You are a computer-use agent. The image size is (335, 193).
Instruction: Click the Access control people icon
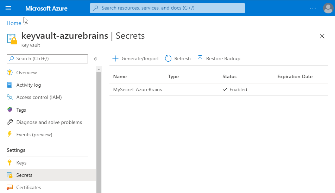10,97
